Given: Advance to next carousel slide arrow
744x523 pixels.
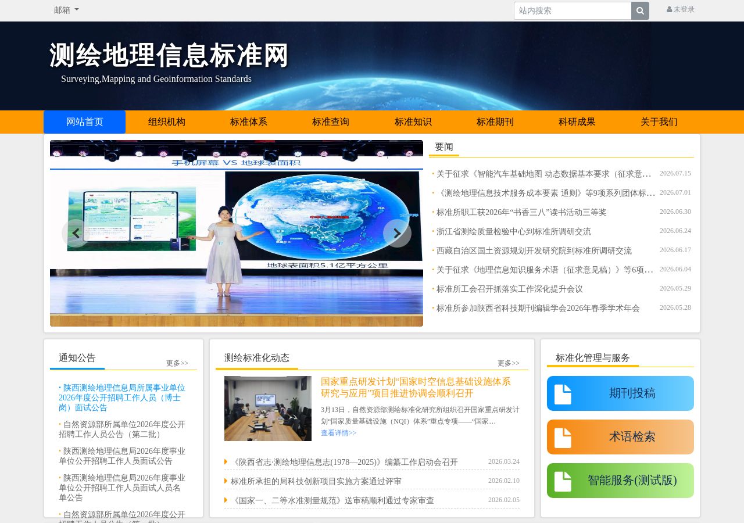Looking at the screenshot, I should (x=397, y=233).
